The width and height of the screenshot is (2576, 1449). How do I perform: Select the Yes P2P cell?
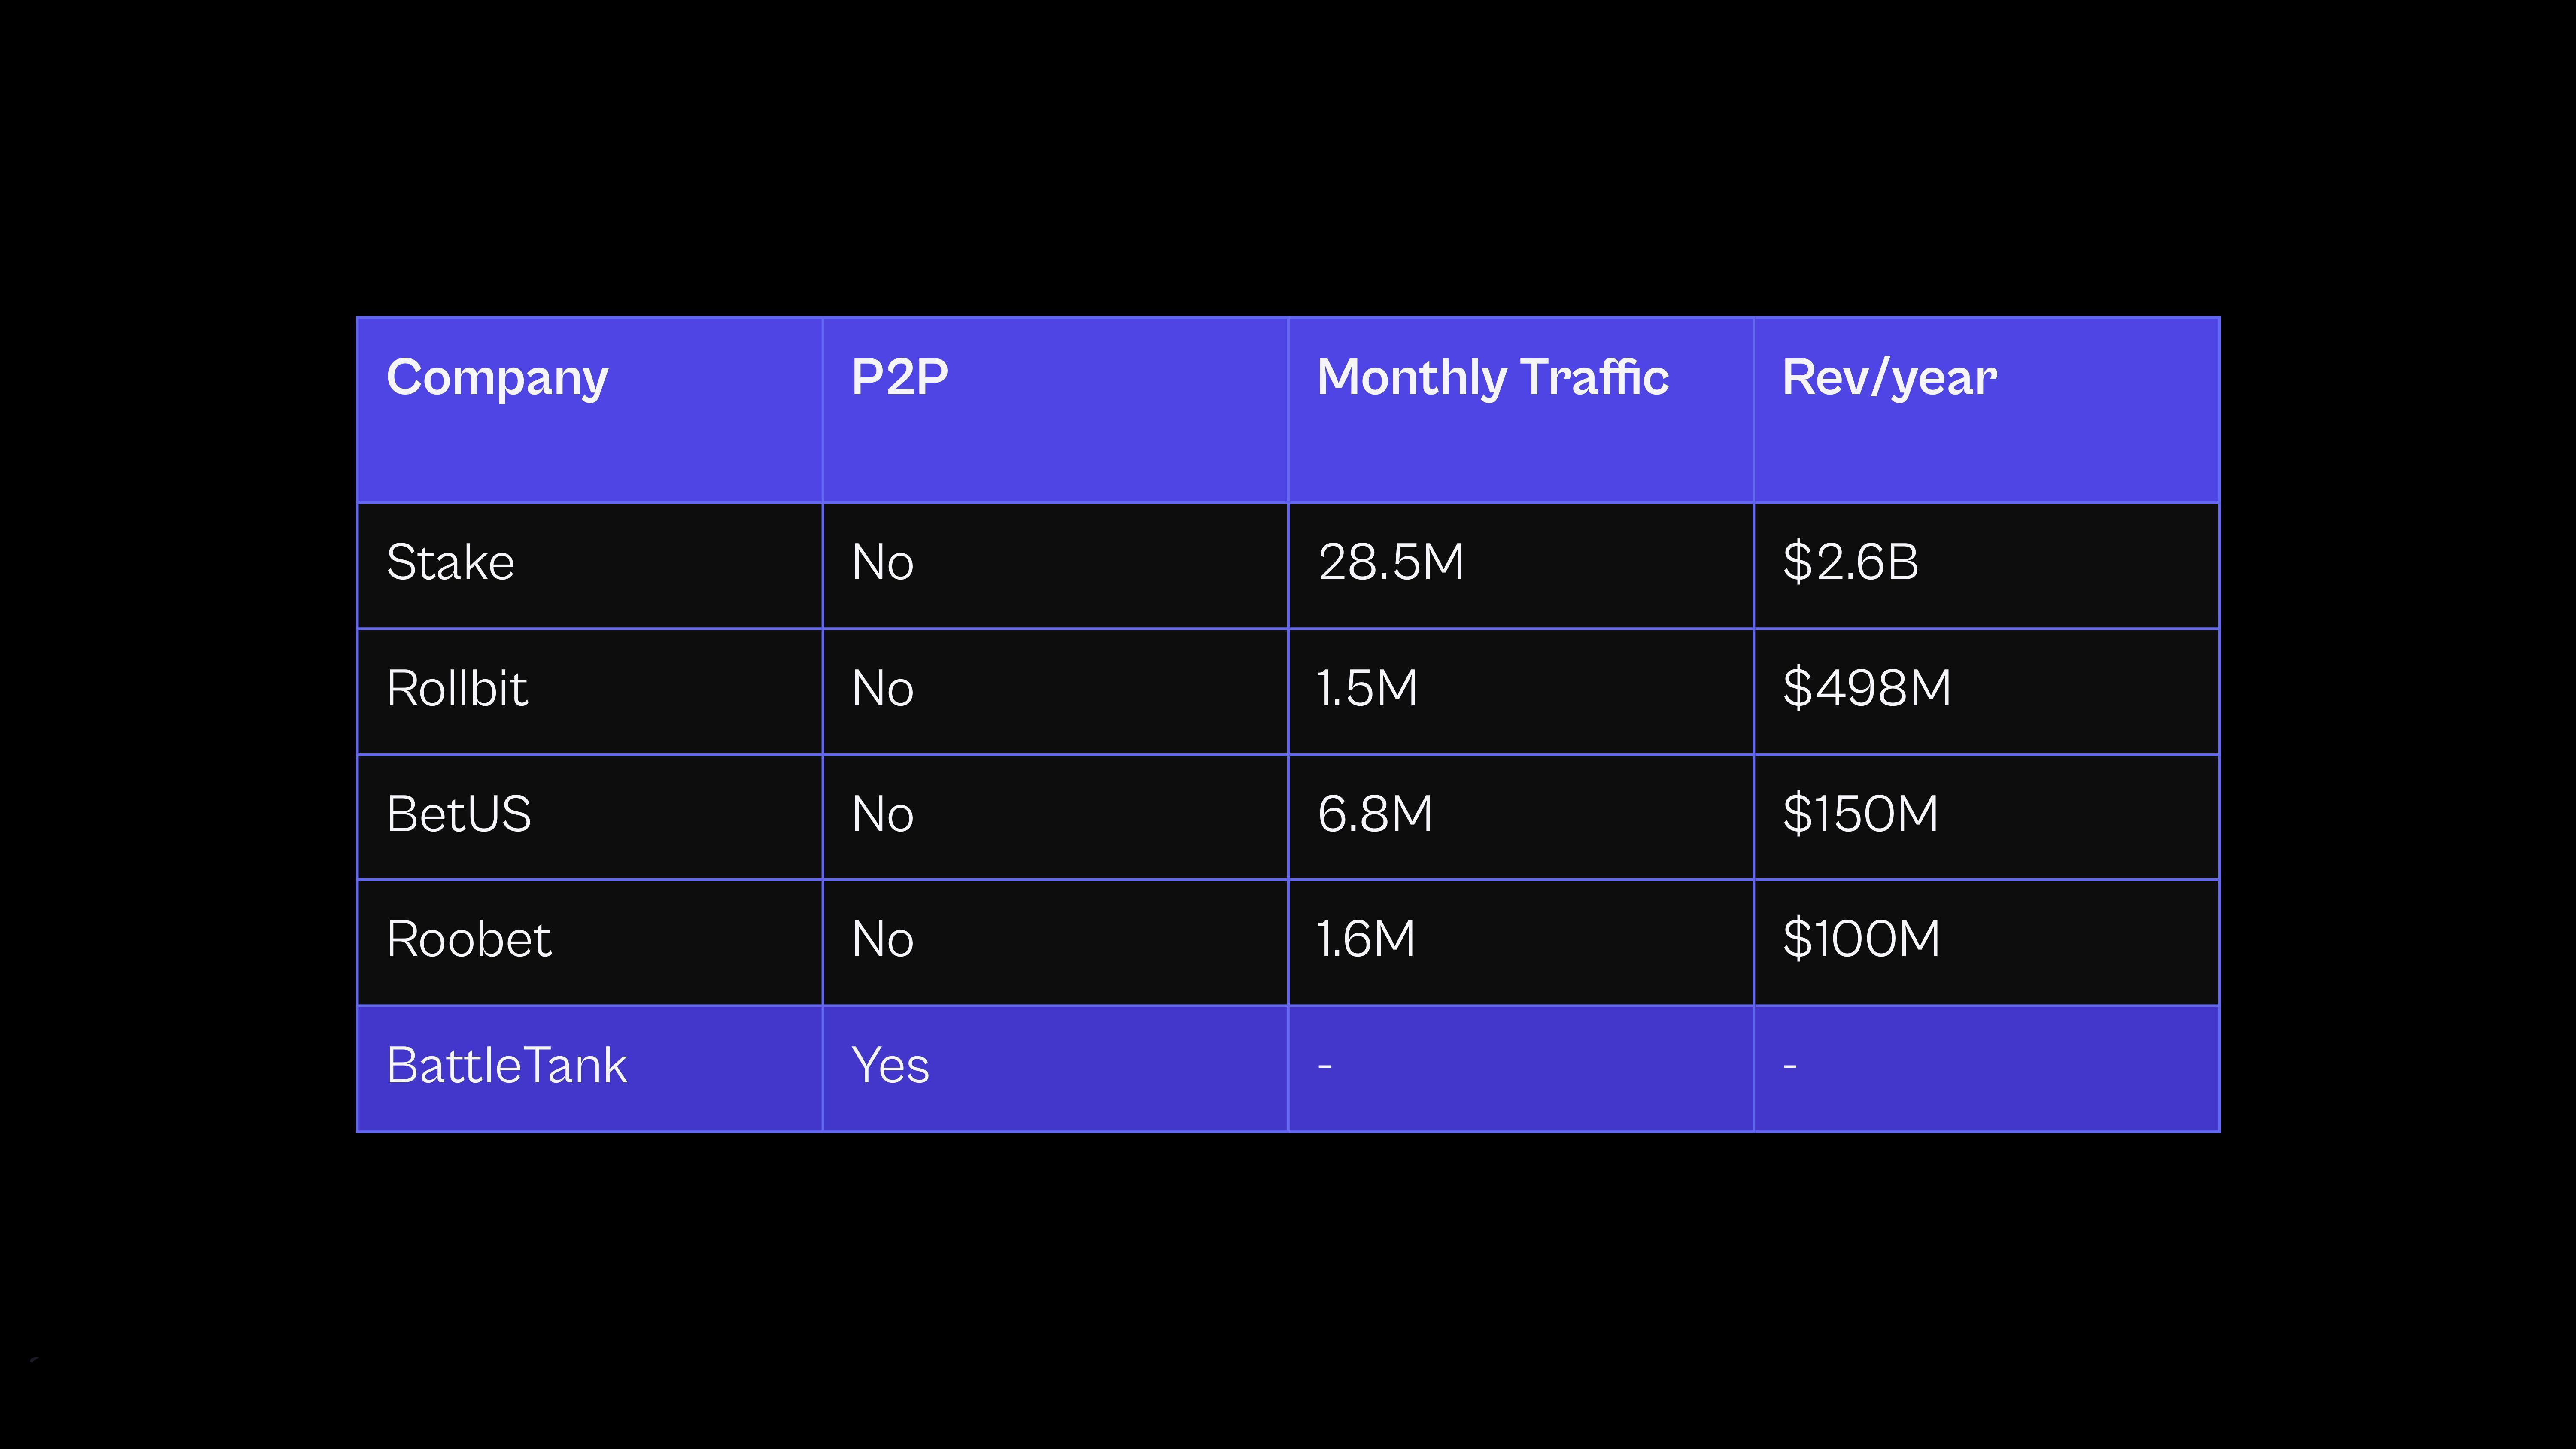pos(890,1066)
